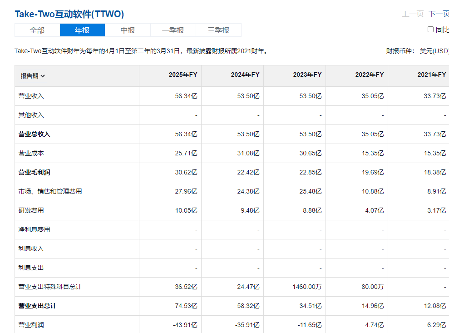Click 营业支出总计 value 58.32亿
The height and width of the screenshot is (333, 449).
[248, 306]
